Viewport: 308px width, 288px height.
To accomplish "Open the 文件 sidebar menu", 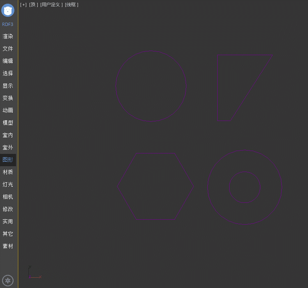I will point(8,49).
